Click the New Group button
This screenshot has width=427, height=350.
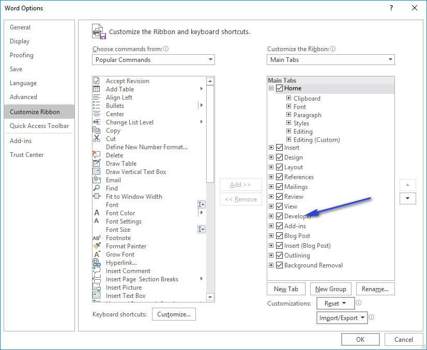[x=331, y=289]
